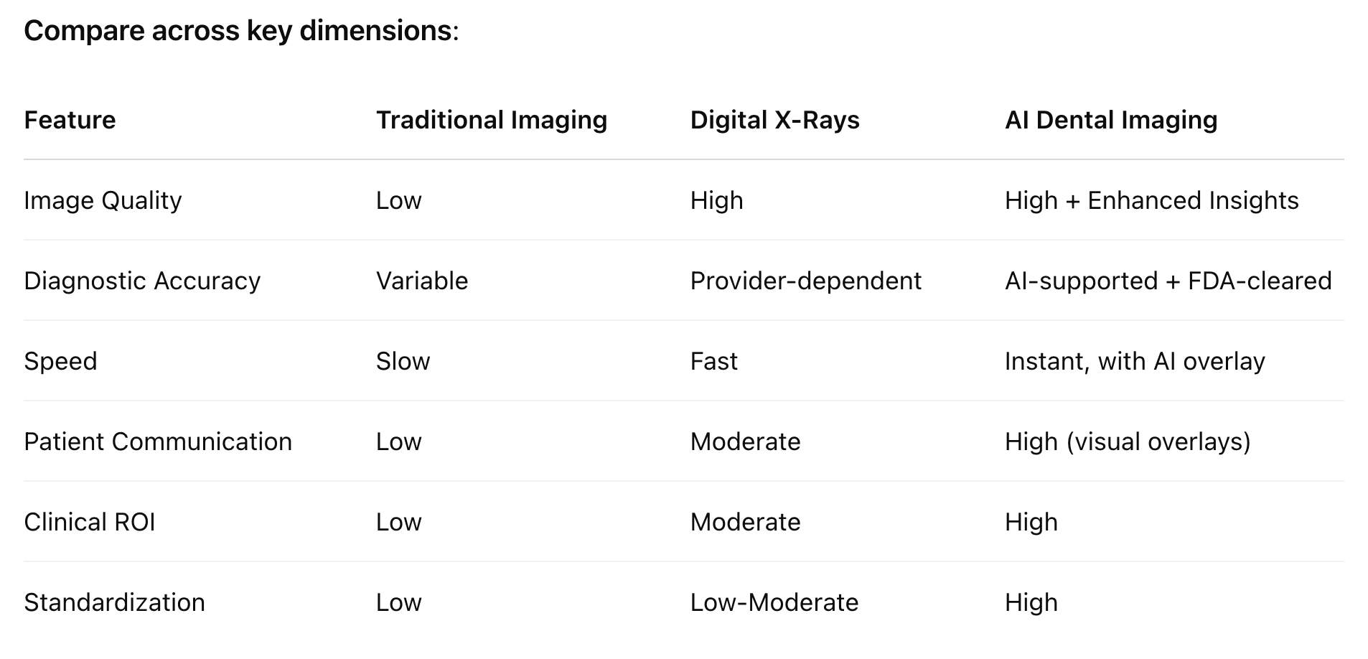Screen dimensions: 1368x659
Task: Select the 'Provider-dependent' cell
Action: [805, 281]
